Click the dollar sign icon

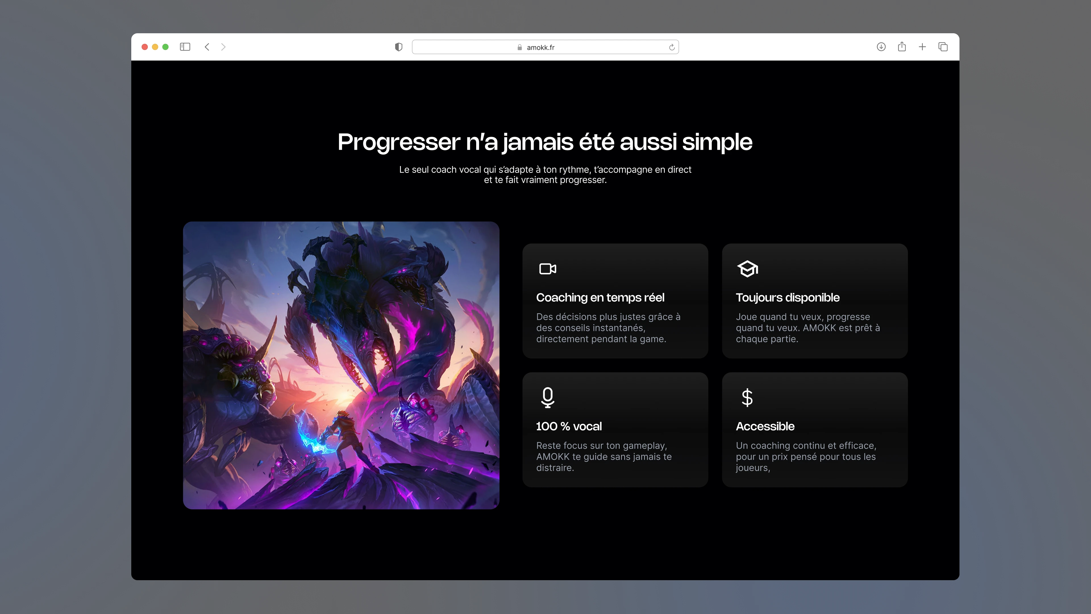click(x=747, y=397)
